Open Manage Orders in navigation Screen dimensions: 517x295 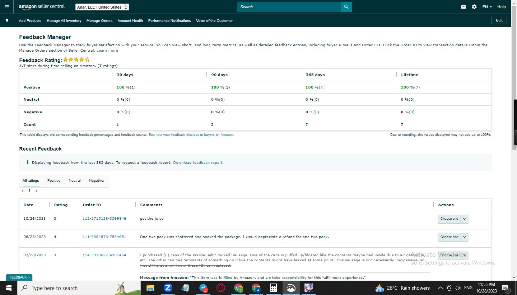click(x=99, y=21)
